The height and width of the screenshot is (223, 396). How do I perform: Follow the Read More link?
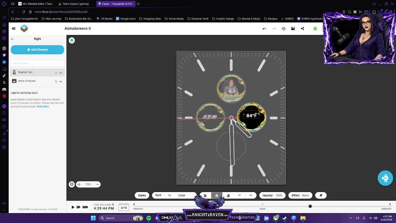(x=43, y=107)
